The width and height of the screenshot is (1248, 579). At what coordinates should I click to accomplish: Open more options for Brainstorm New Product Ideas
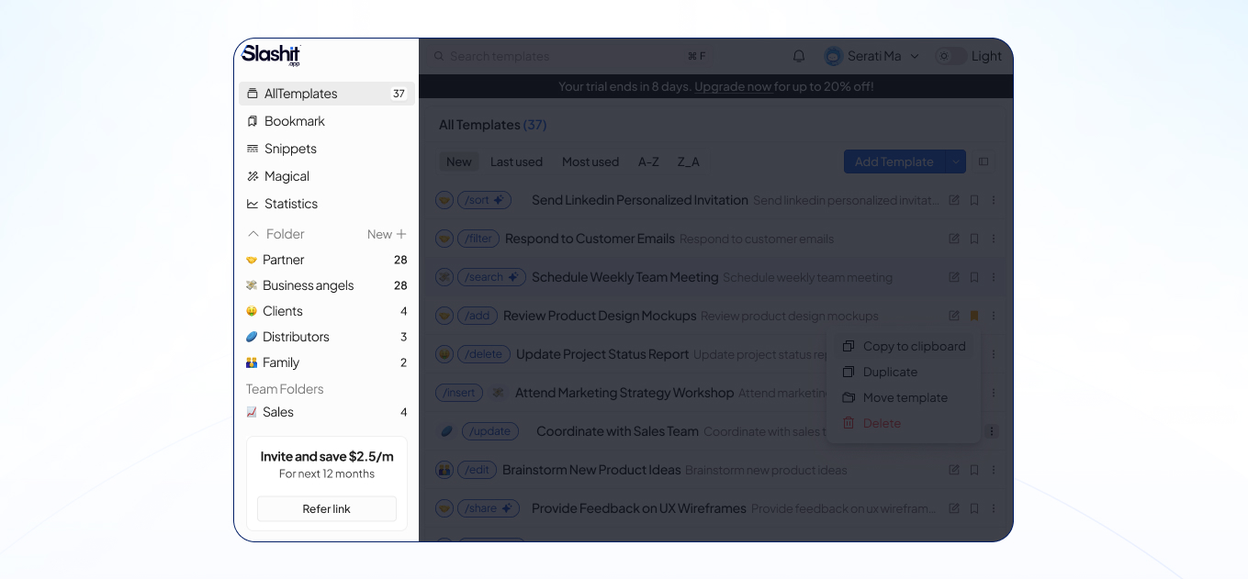993,470
